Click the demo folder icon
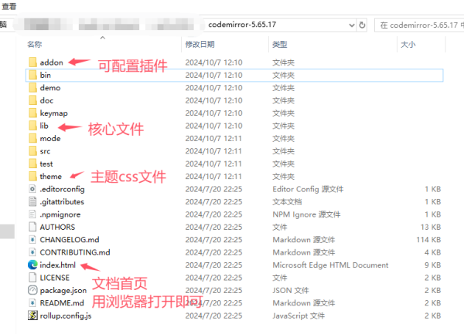 click(32, 88)
